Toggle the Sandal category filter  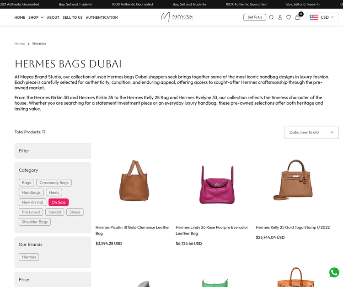[x=55, y=212]
